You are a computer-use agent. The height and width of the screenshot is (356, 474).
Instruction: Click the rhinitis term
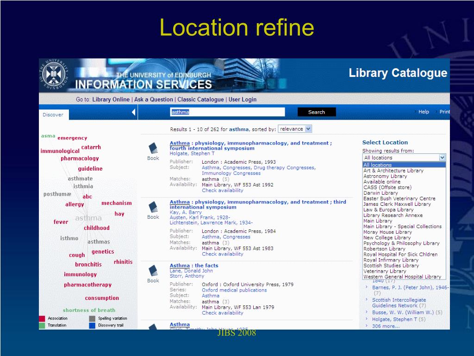coord(123,262)
